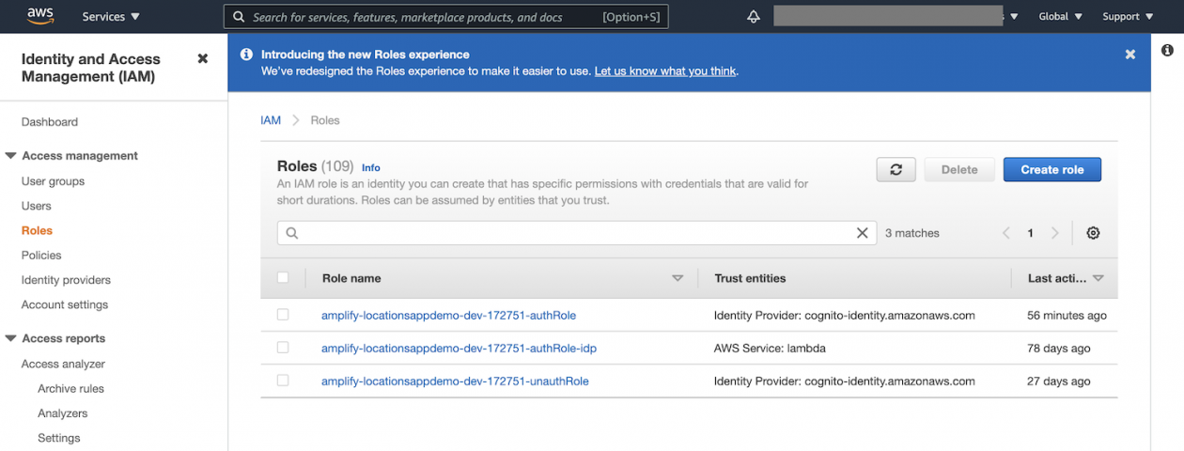Open Analyzers in the sidebar
This screenshot has height=451, width=1184.
62,413
